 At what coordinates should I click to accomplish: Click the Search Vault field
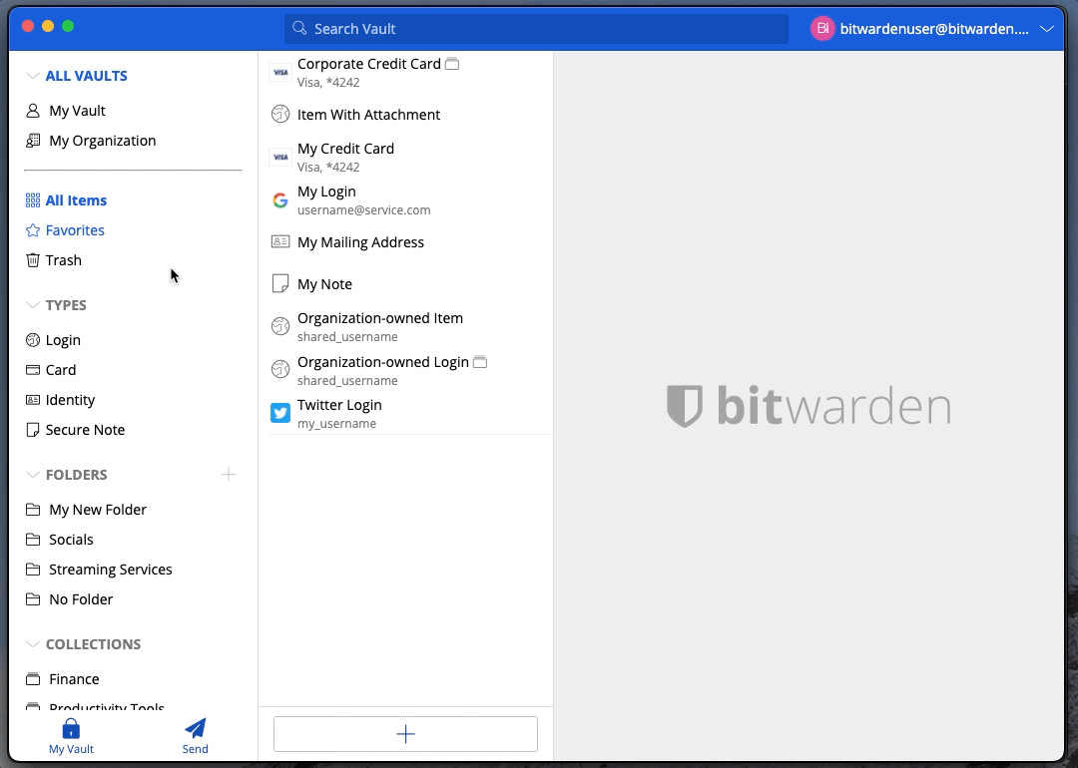click(x=536, y=29)
